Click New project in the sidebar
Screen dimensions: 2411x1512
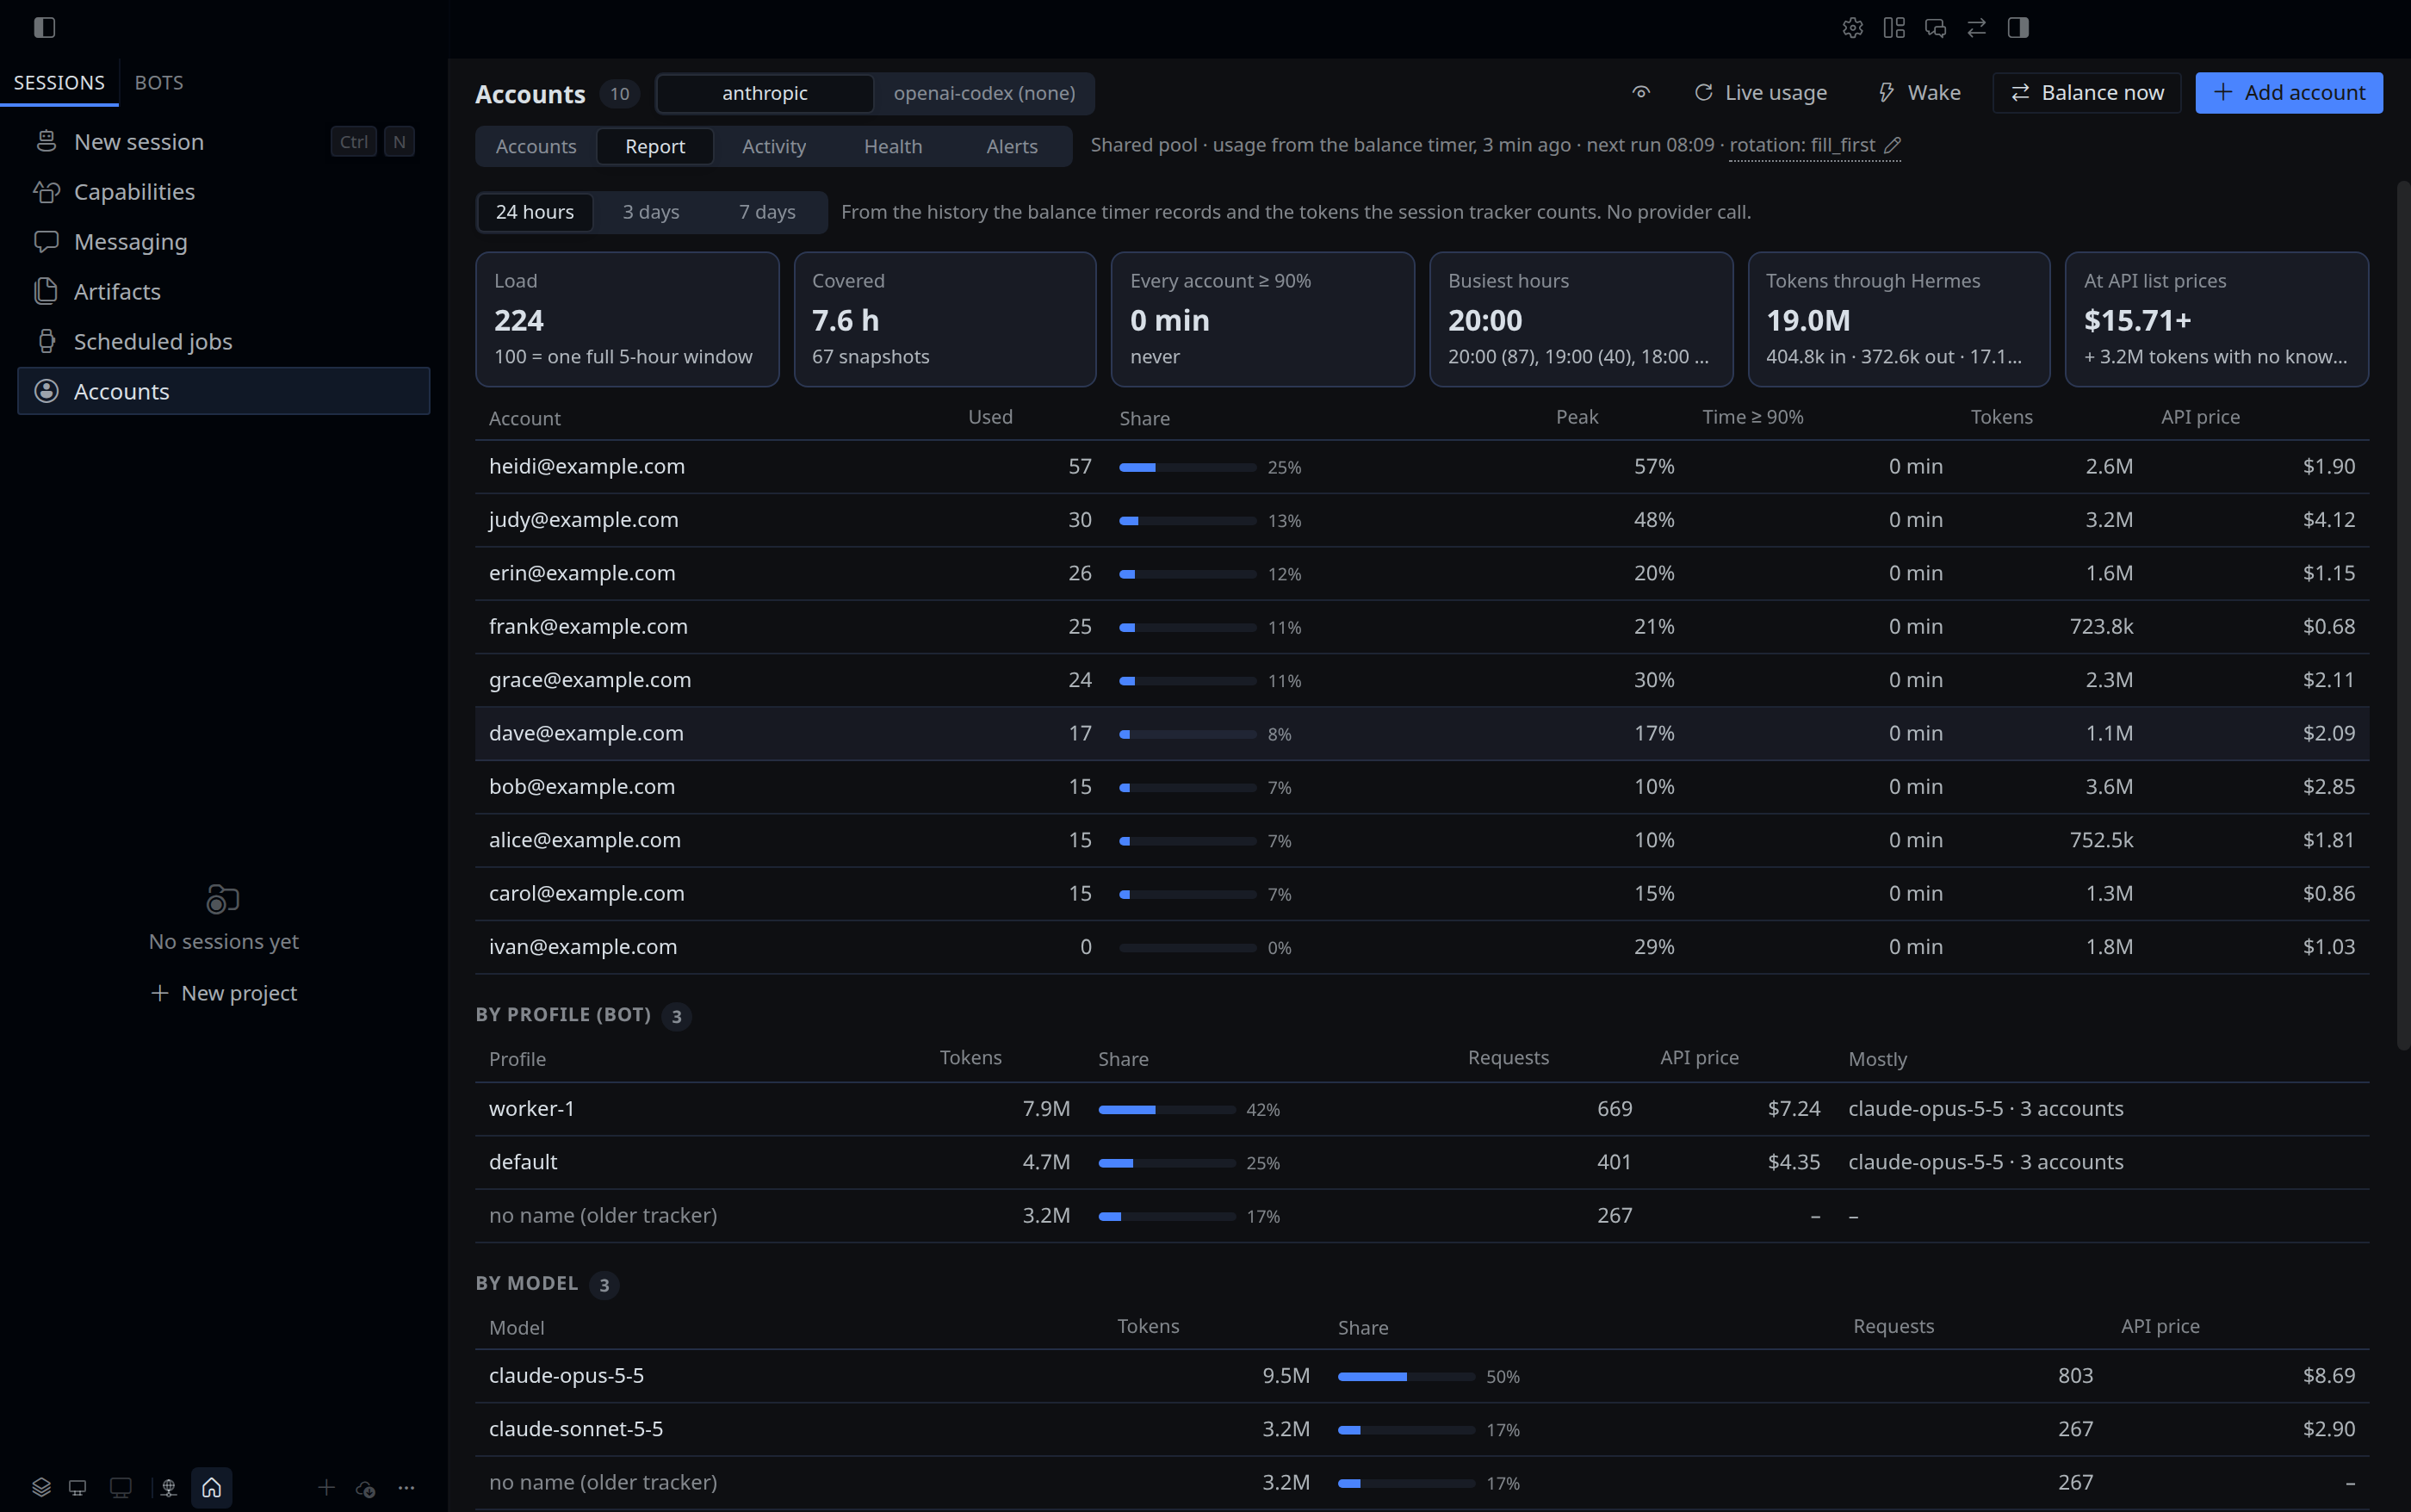(224, 993)
